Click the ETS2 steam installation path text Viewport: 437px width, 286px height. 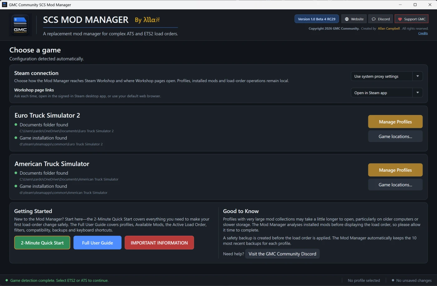(61, 144)
